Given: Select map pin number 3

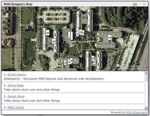Looking at the screenshot, I should coord(65,62).
